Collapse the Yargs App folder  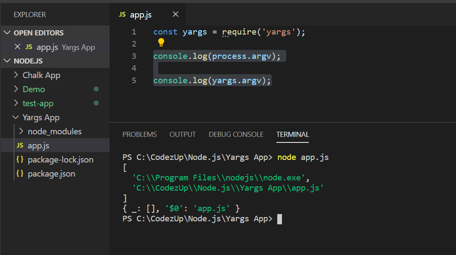[x=15, y=117]
